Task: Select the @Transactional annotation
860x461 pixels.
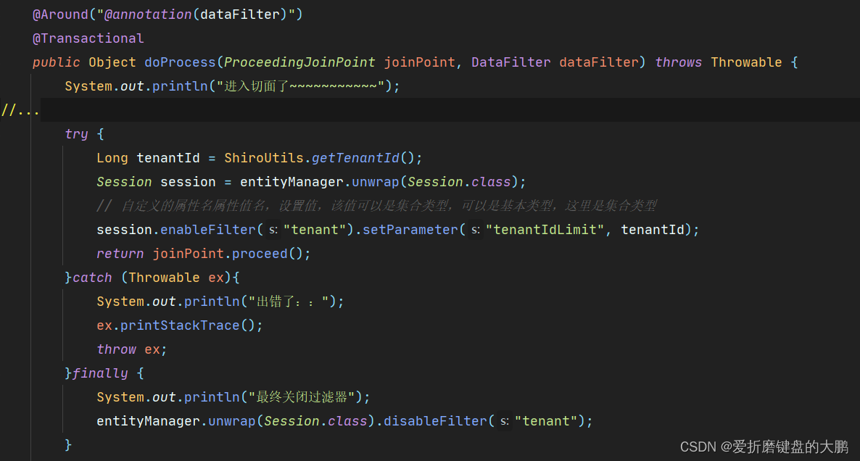Action: click(x=88, y=38)
